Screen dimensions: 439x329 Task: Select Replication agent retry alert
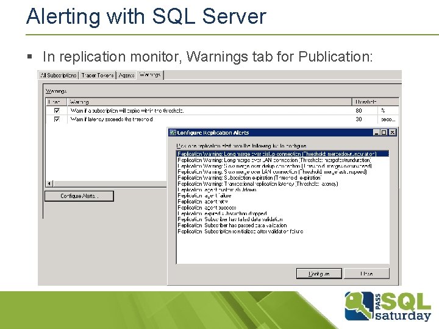click(x=202, y=202)
